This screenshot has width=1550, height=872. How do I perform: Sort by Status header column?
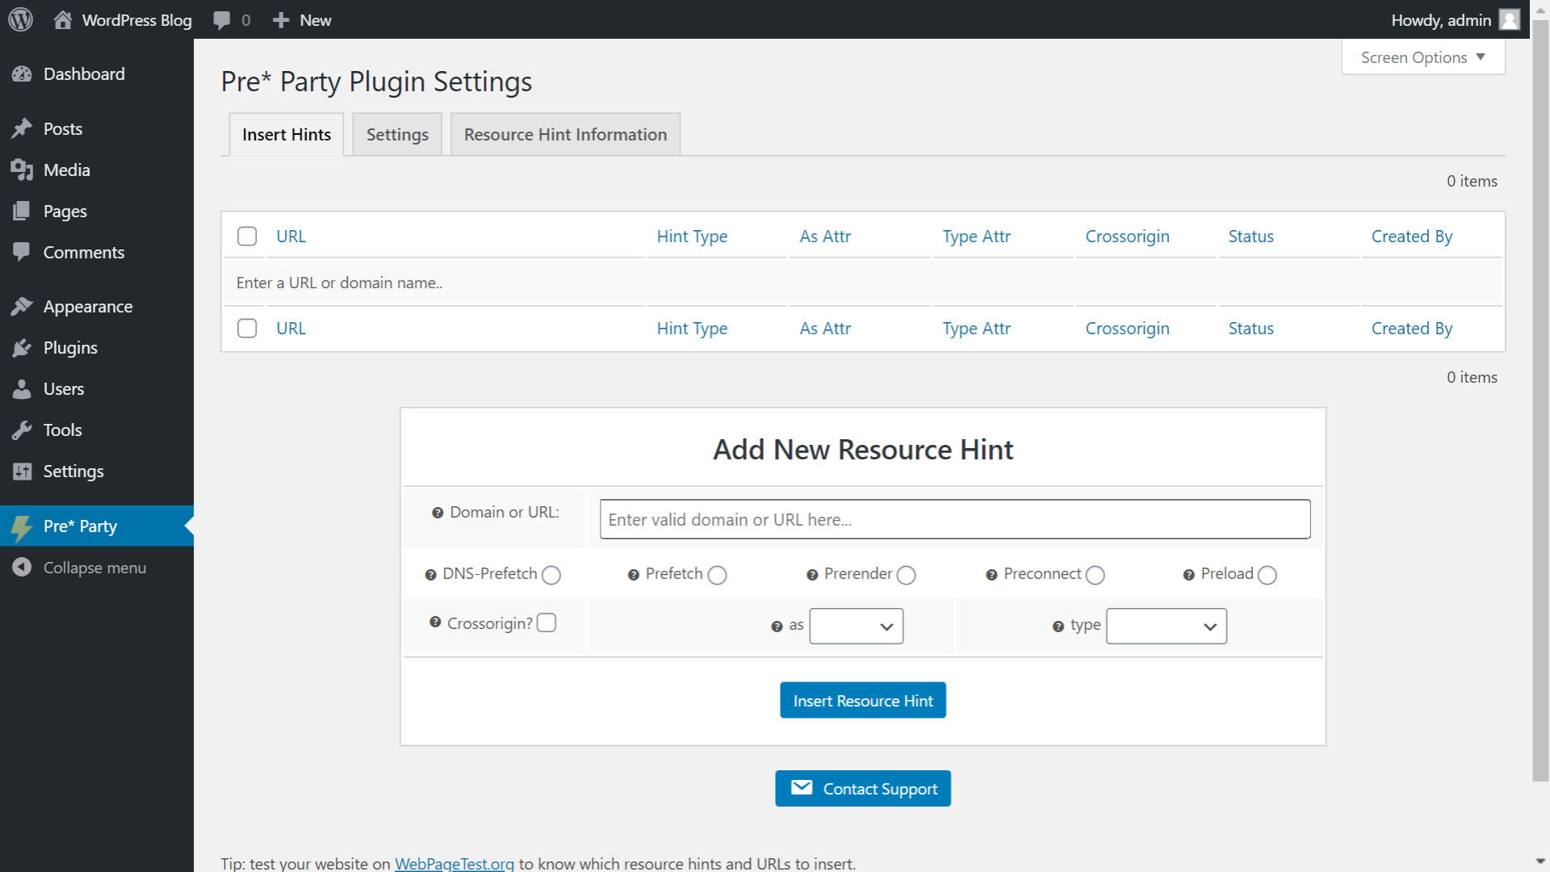tap(1251, 236)
